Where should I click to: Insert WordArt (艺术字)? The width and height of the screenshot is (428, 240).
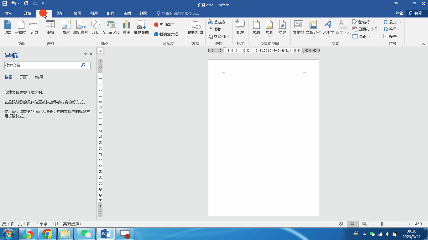click(328, 29)
